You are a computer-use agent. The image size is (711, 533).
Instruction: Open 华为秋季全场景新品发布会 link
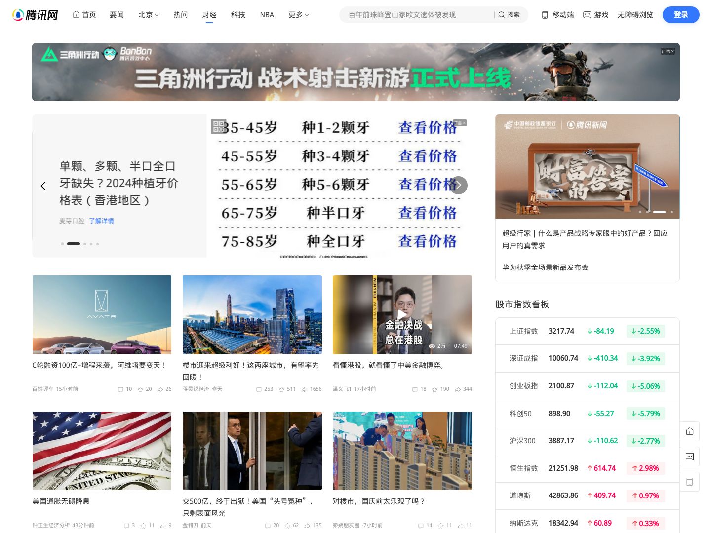coord(545,267)
